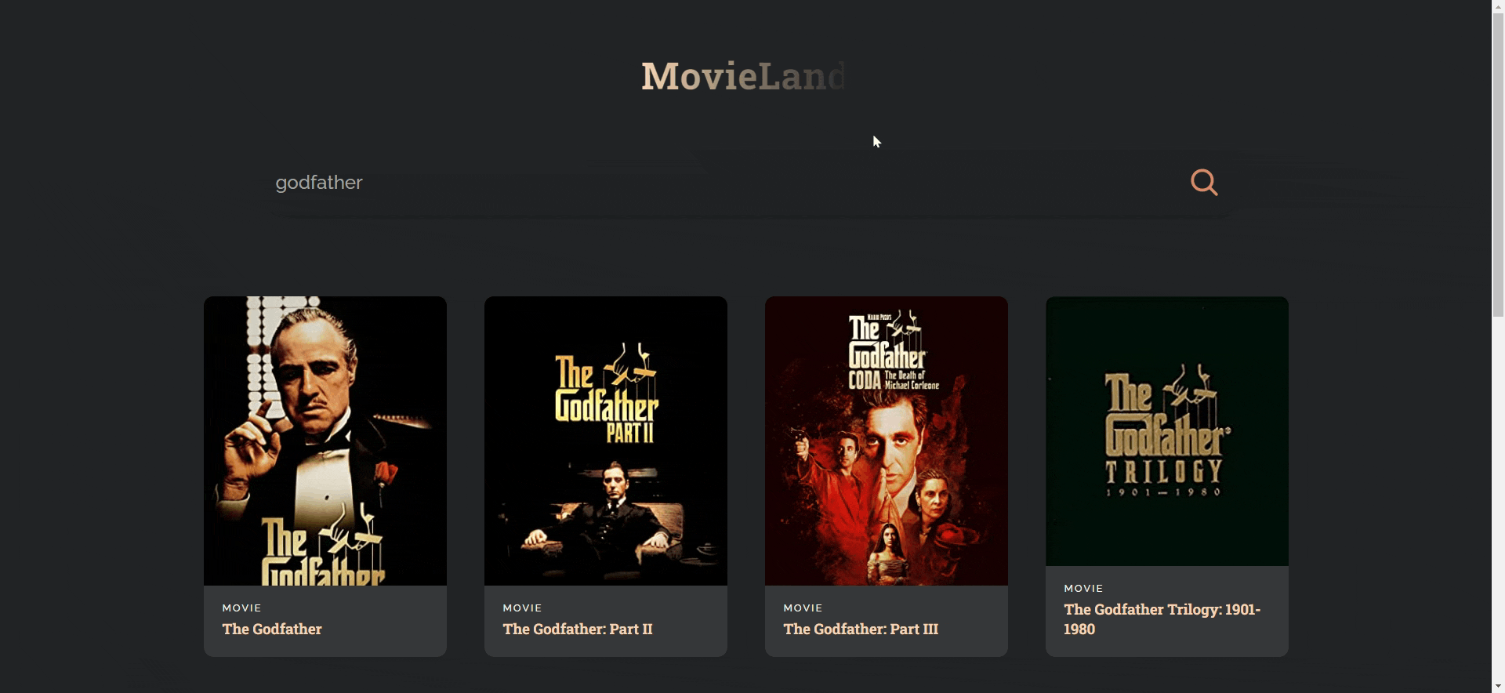
Task: Click the MovieLand heading
Action: pos(743,76)
